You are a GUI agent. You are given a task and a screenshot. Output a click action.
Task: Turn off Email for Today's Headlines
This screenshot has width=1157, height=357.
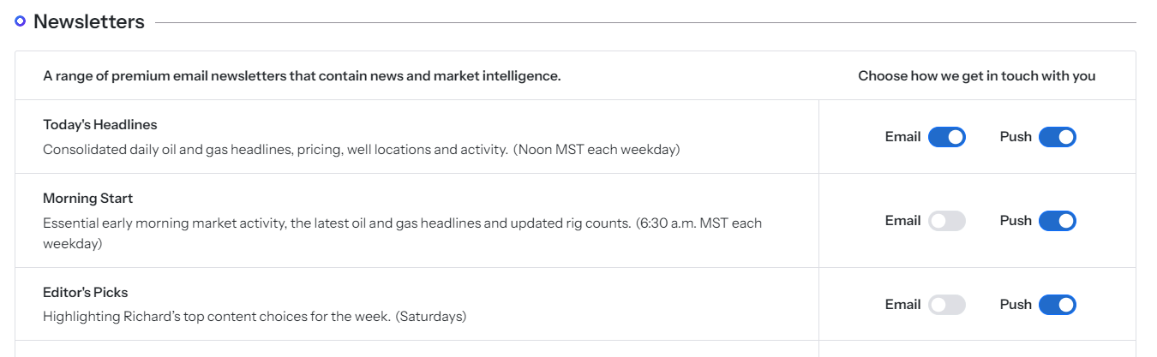pyautogui.click(x=946, y=137)
